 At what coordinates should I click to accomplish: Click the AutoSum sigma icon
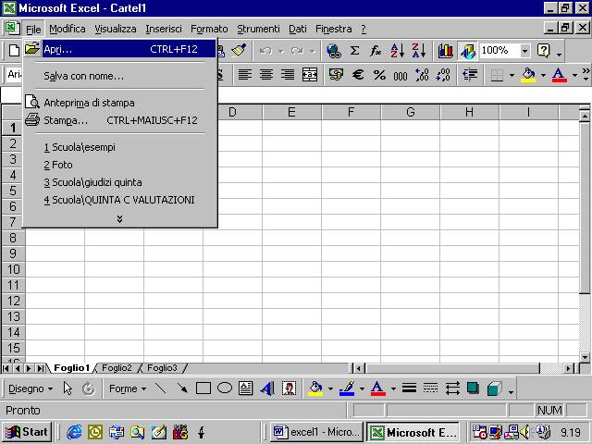(x=354, y=51)
